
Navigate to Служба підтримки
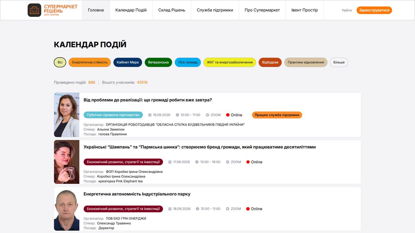coord(215,10)
